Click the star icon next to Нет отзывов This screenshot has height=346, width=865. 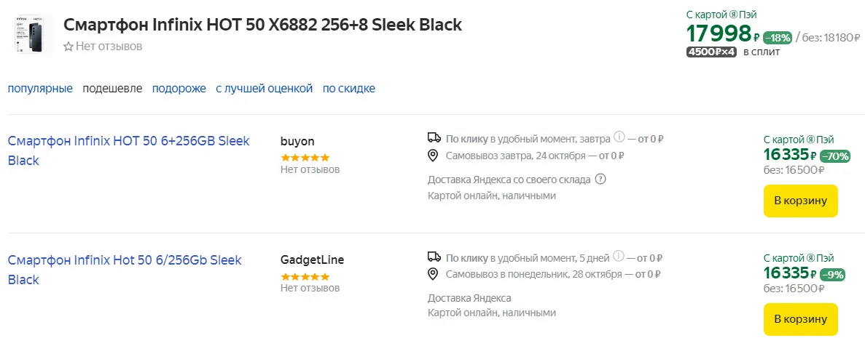click(69, 47)
